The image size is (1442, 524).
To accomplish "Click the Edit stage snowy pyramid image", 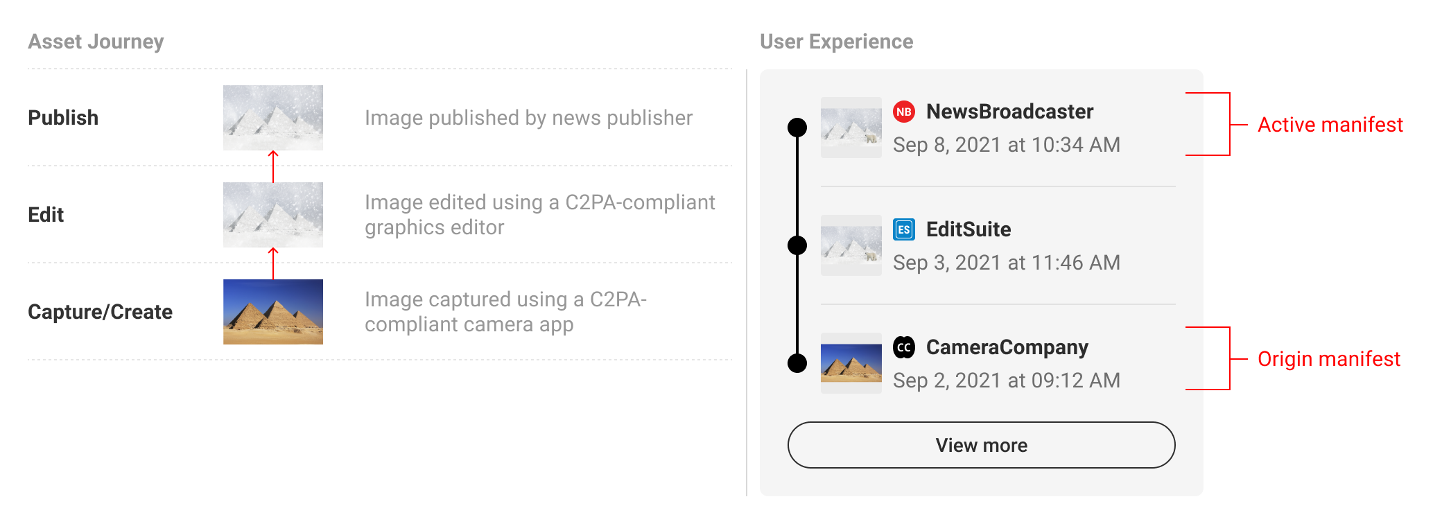I will coord(273,215).
